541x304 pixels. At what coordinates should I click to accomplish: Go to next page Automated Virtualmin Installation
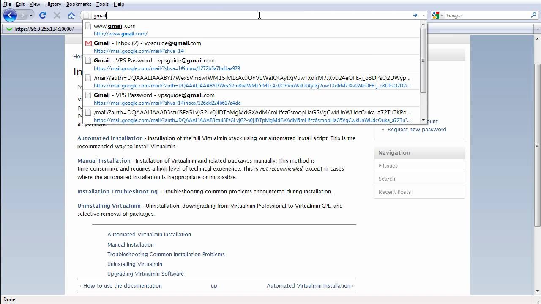point(310,285)
